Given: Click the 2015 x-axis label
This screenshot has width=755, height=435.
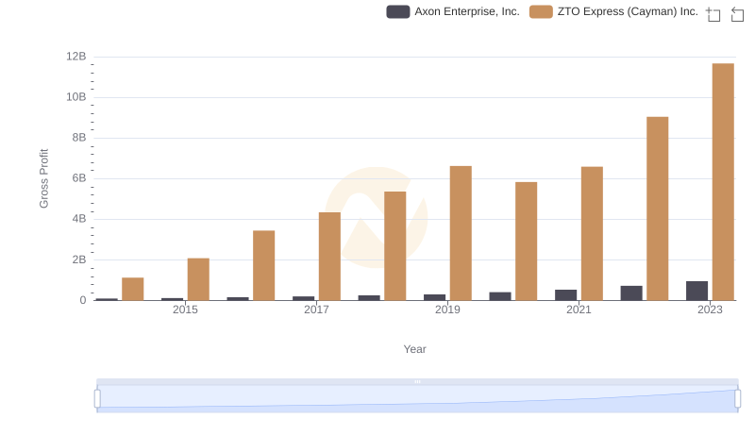Looking at the screenshot, I should pyautogui.click(x=185, y=310).
